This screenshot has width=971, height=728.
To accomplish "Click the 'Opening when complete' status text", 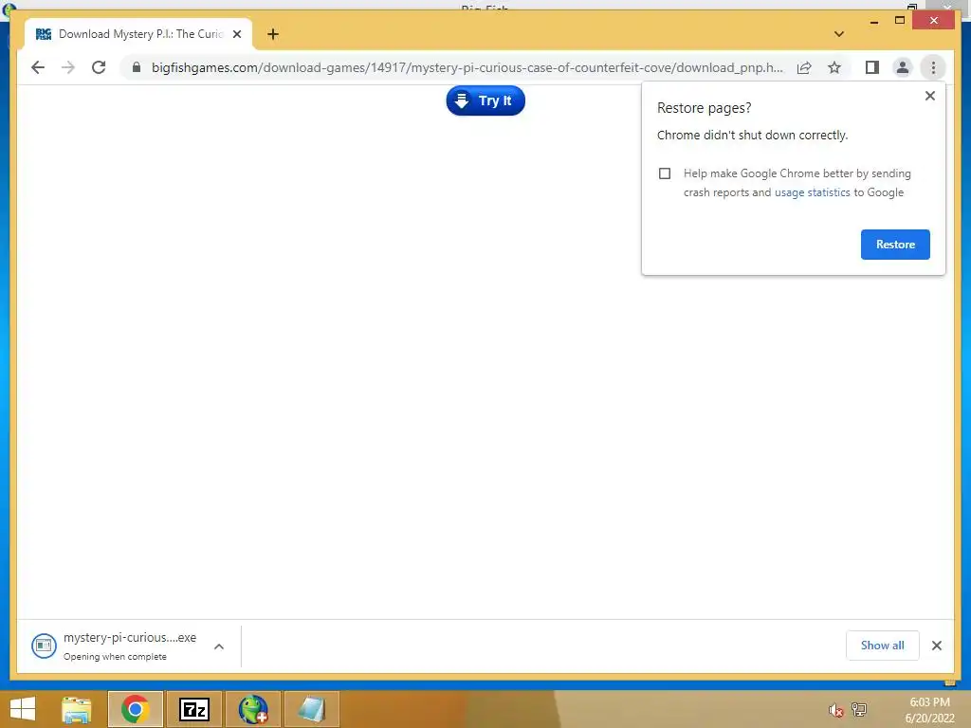I will (x=115, y=656).
